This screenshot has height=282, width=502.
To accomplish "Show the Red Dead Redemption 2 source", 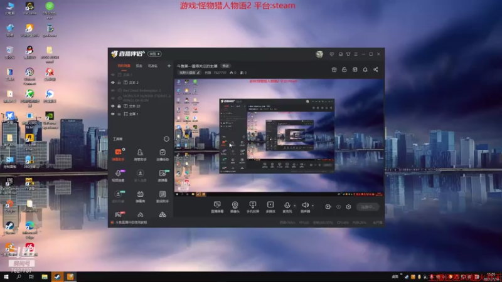I will (x=113, y=90).
